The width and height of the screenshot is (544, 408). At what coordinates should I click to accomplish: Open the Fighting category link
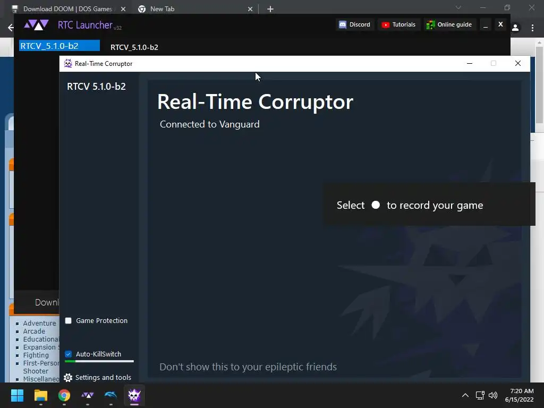point(36,355)
